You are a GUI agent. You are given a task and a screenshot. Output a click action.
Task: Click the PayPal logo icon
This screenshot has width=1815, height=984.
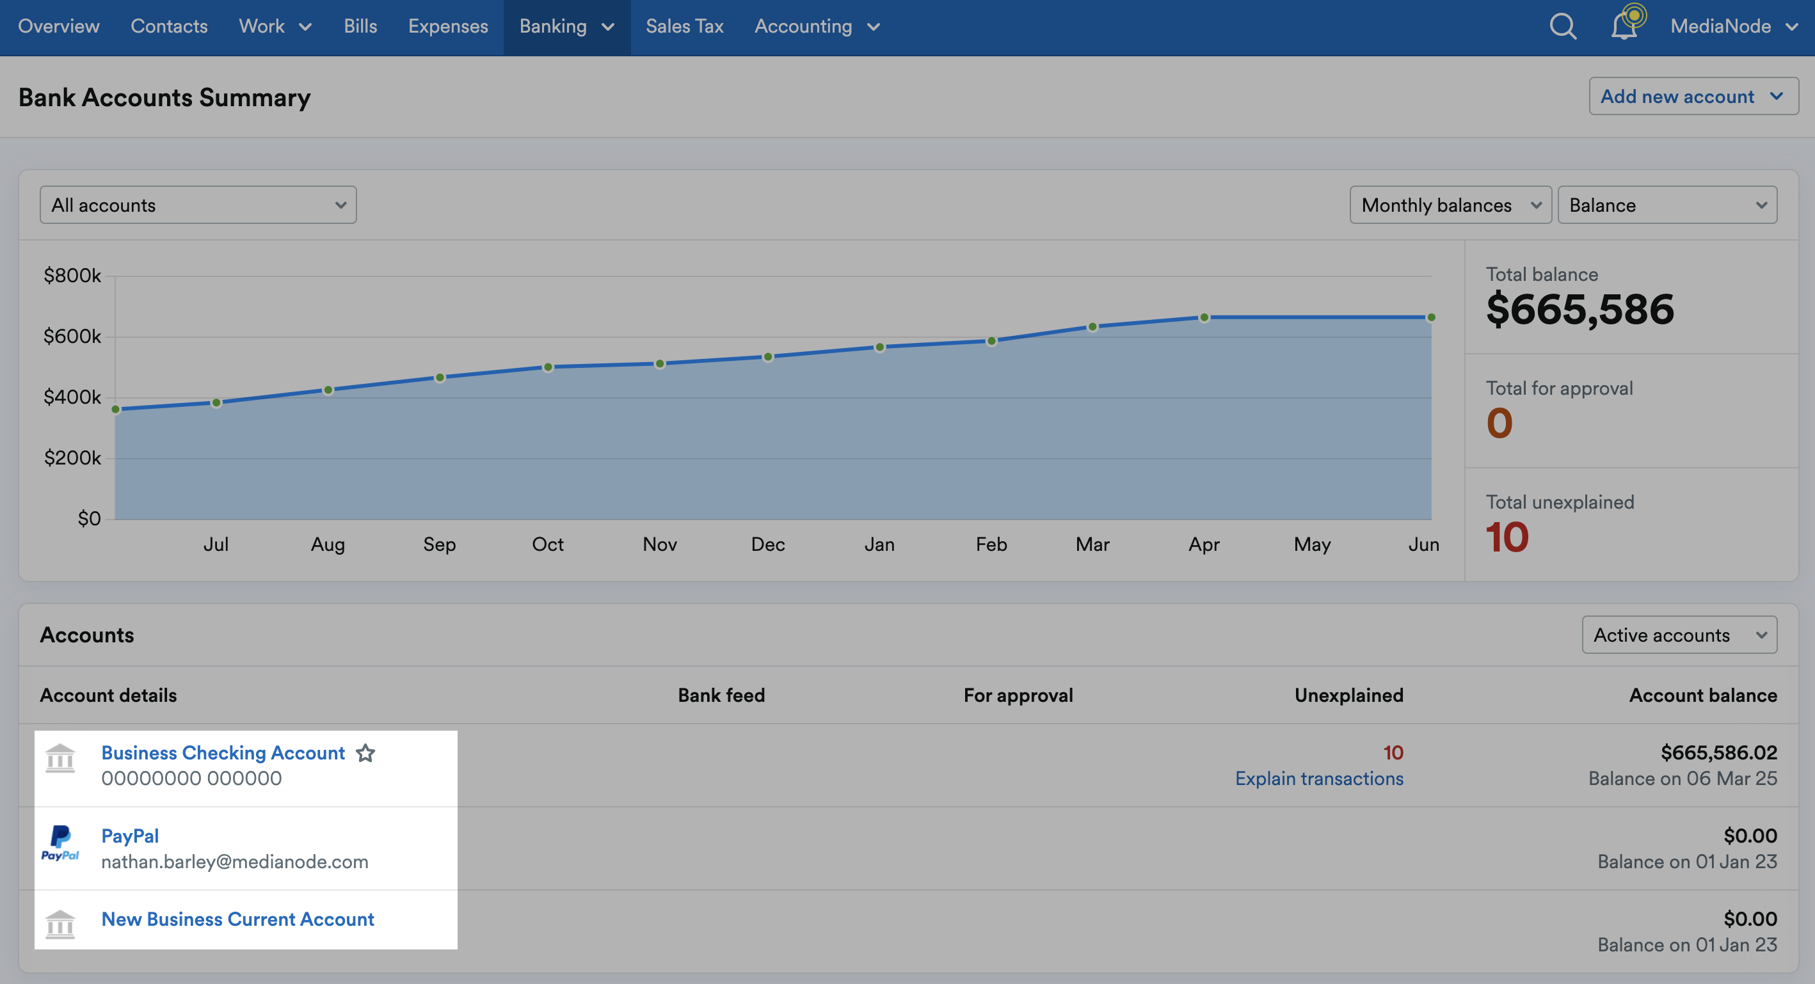(60, 843)
